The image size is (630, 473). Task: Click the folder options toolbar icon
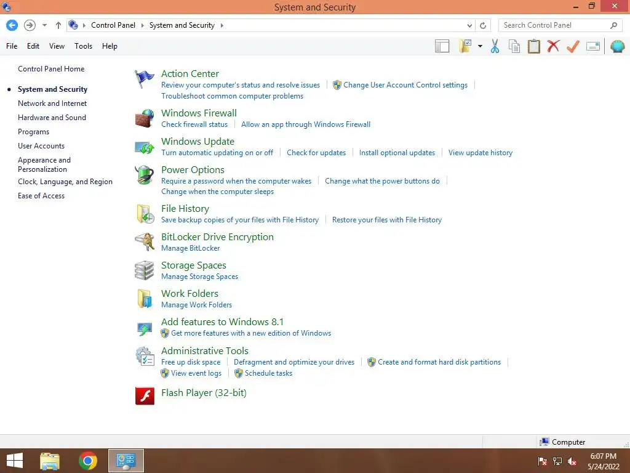(465, 46)
